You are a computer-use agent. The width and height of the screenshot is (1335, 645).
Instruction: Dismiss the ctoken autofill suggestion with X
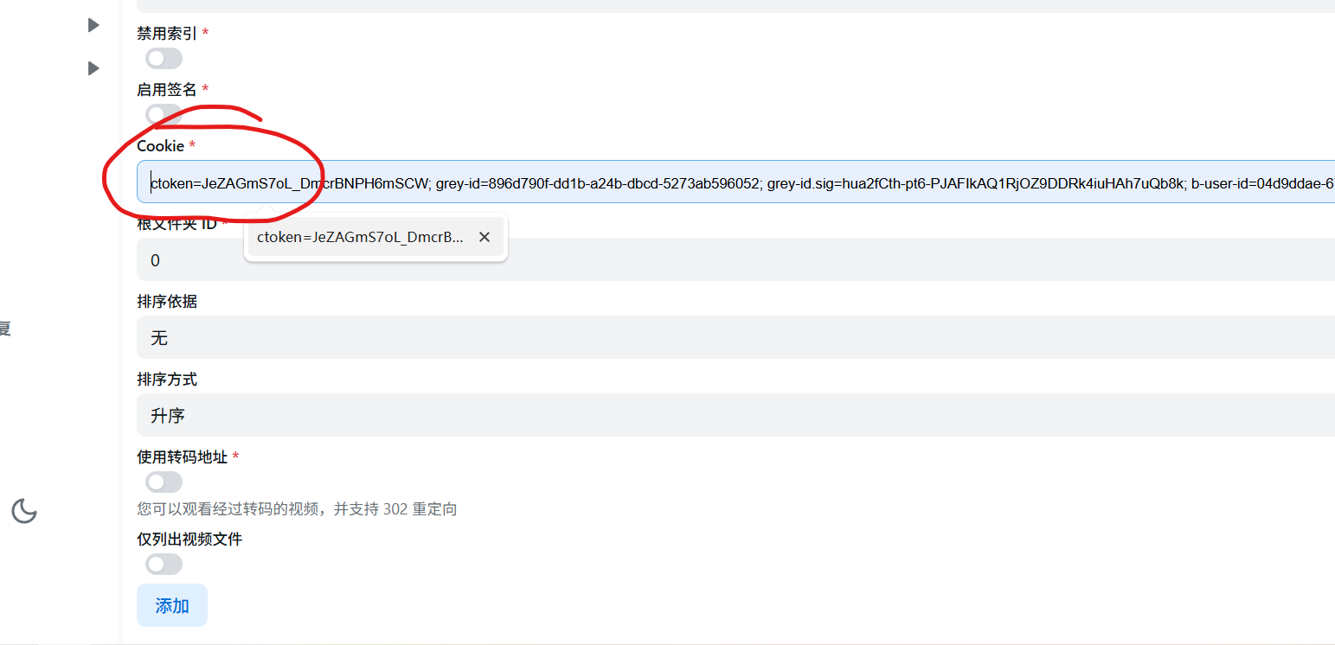click(x=485, y=237)
